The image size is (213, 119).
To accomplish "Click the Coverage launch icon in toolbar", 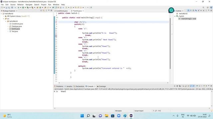I will (x=28, y=8).
